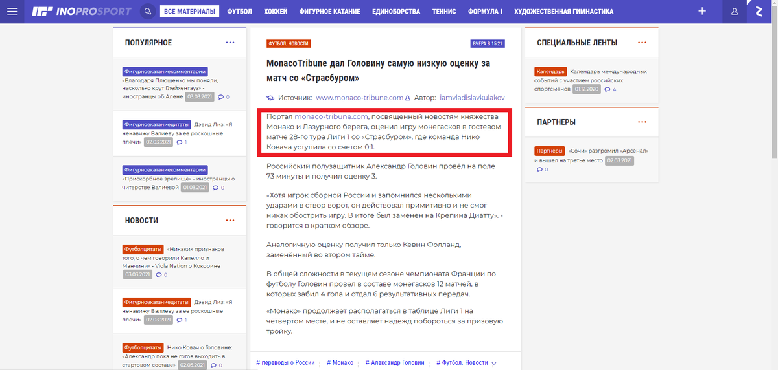Click the ФУТБОЛ. НОВОСТИ orange category badge
The height and width of the screenshot is (370, 778).
coord(289,44)
